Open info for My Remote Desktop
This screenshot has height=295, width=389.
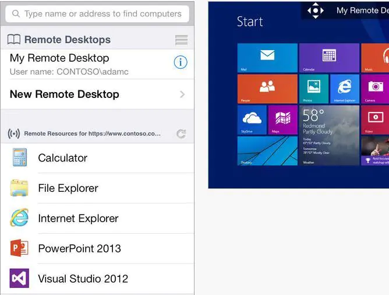click(181, 62)
